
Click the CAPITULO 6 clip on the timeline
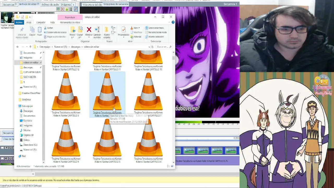(207, 161)
